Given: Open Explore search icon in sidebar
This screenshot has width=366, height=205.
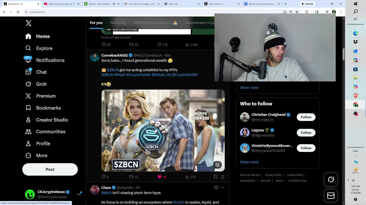Looking at the screenshot, I should 28,48.
